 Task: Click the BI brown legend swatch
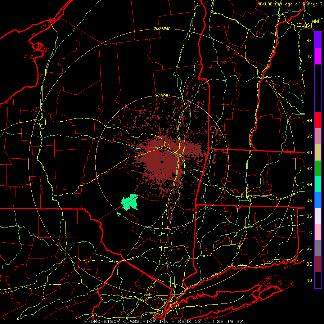pos(318,264)
